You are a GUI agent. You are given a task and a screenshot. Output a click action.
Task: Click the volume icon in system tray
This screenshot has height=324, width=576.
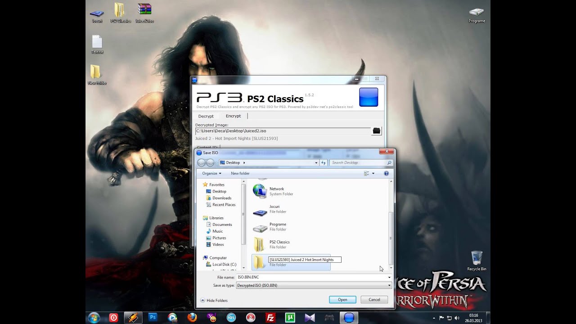point(457,318)
